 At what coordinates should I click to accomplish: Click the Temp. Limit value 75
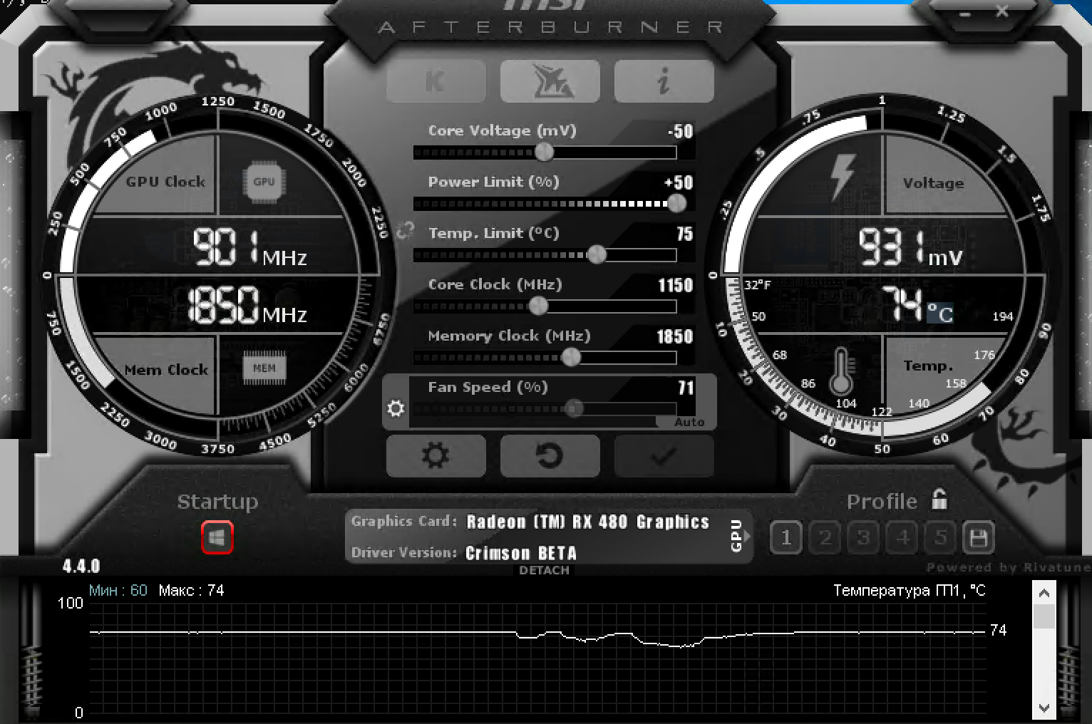684,234
